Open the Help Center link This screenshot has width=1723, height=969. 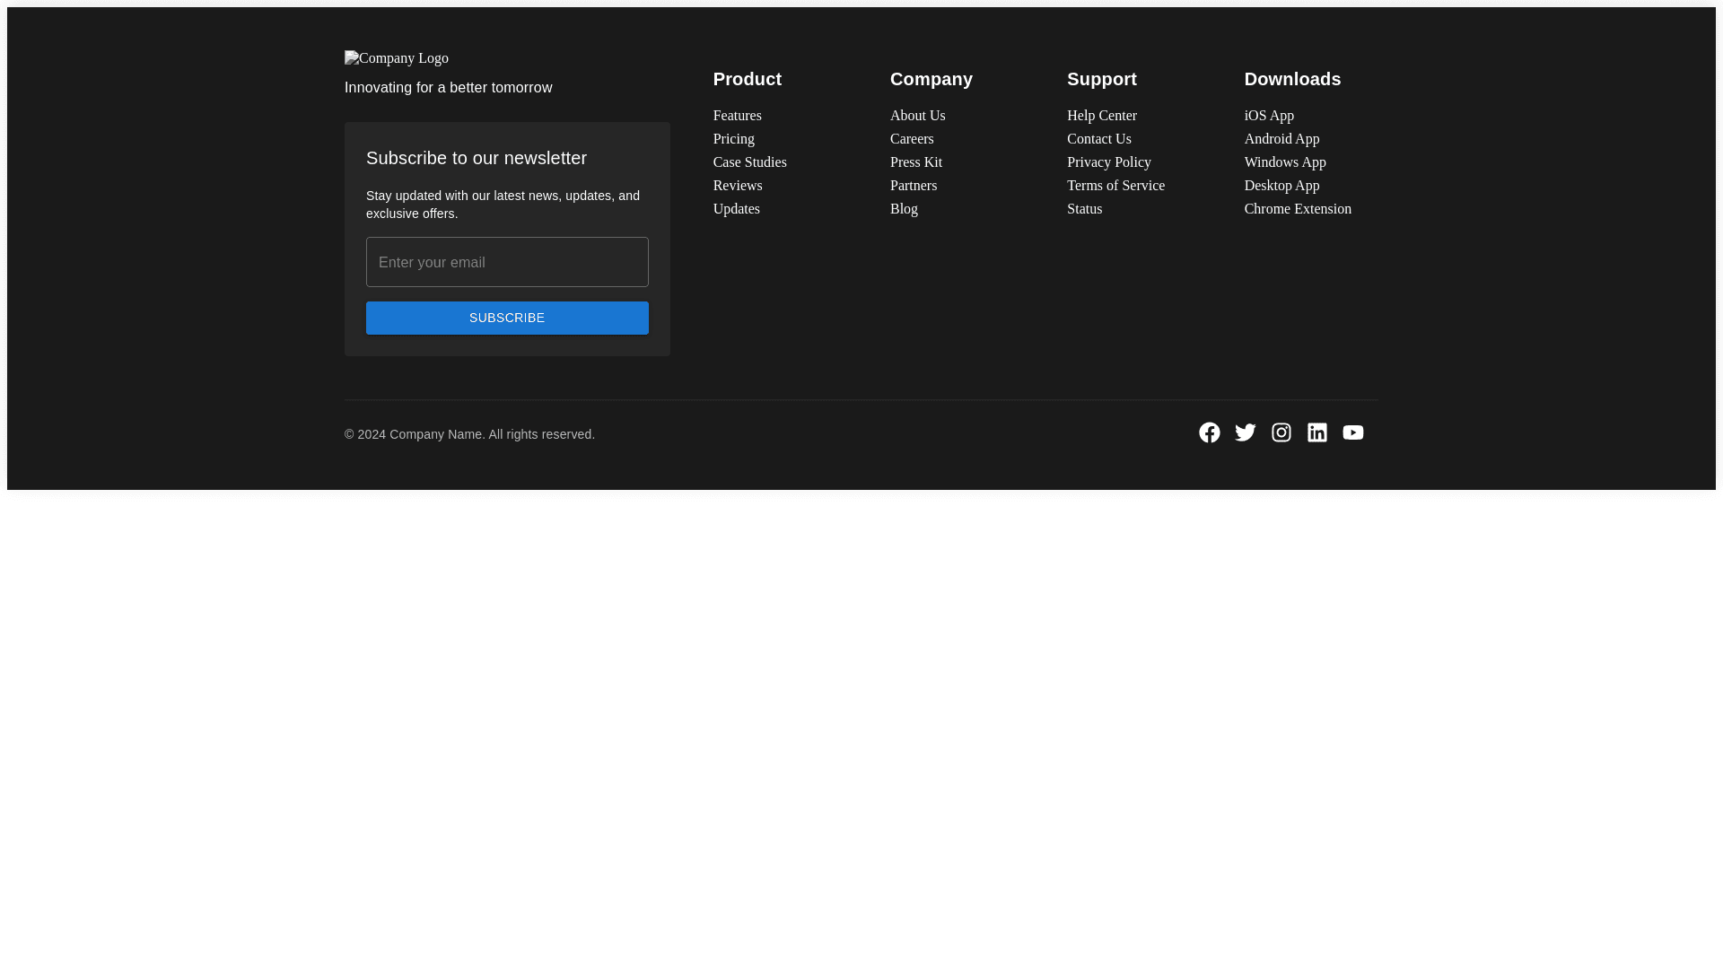click(1101, 116)
